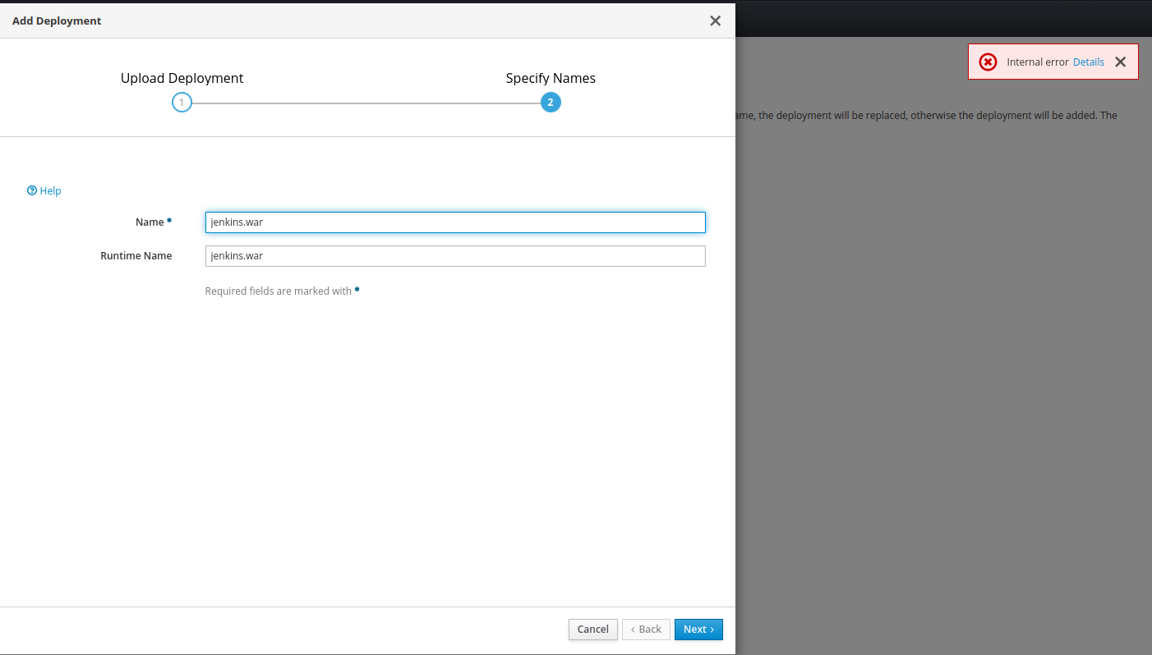Click the step 1 circle in the wizard
This screenshot has width=1152, height=655.
(x=182, y=103)
